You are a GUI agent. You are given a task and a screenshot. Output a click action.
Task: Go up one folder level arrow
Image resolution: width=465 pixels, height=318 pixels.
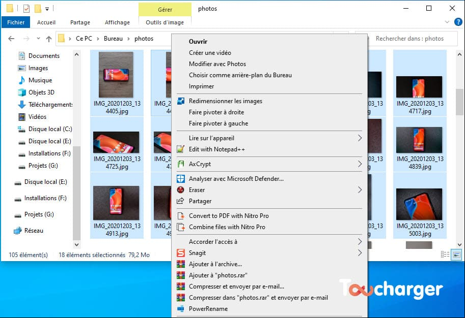(x=49, y=39)
